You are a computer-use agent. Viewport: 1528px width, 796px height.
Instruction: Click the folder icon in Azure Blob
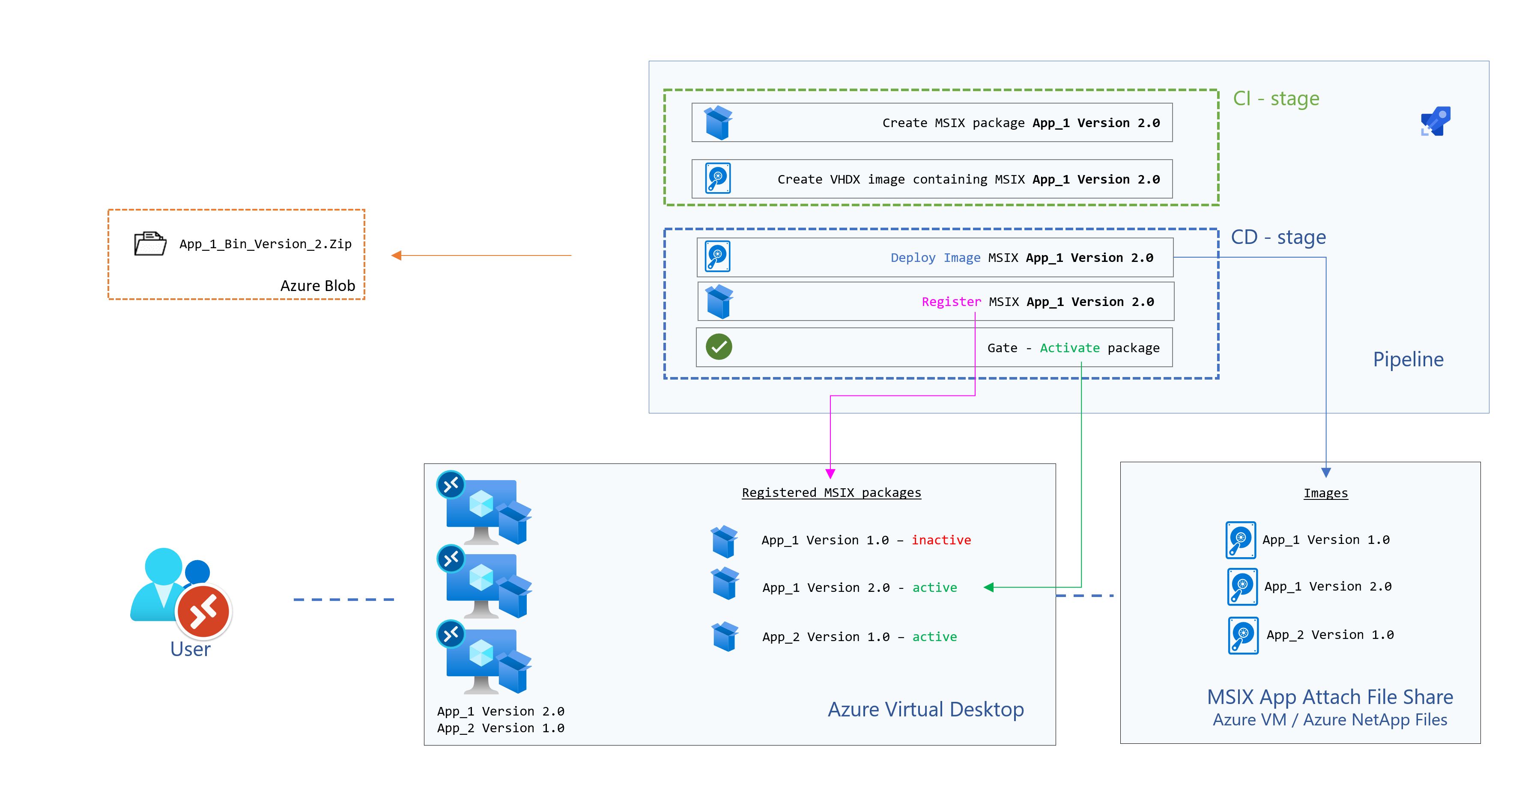150,243
